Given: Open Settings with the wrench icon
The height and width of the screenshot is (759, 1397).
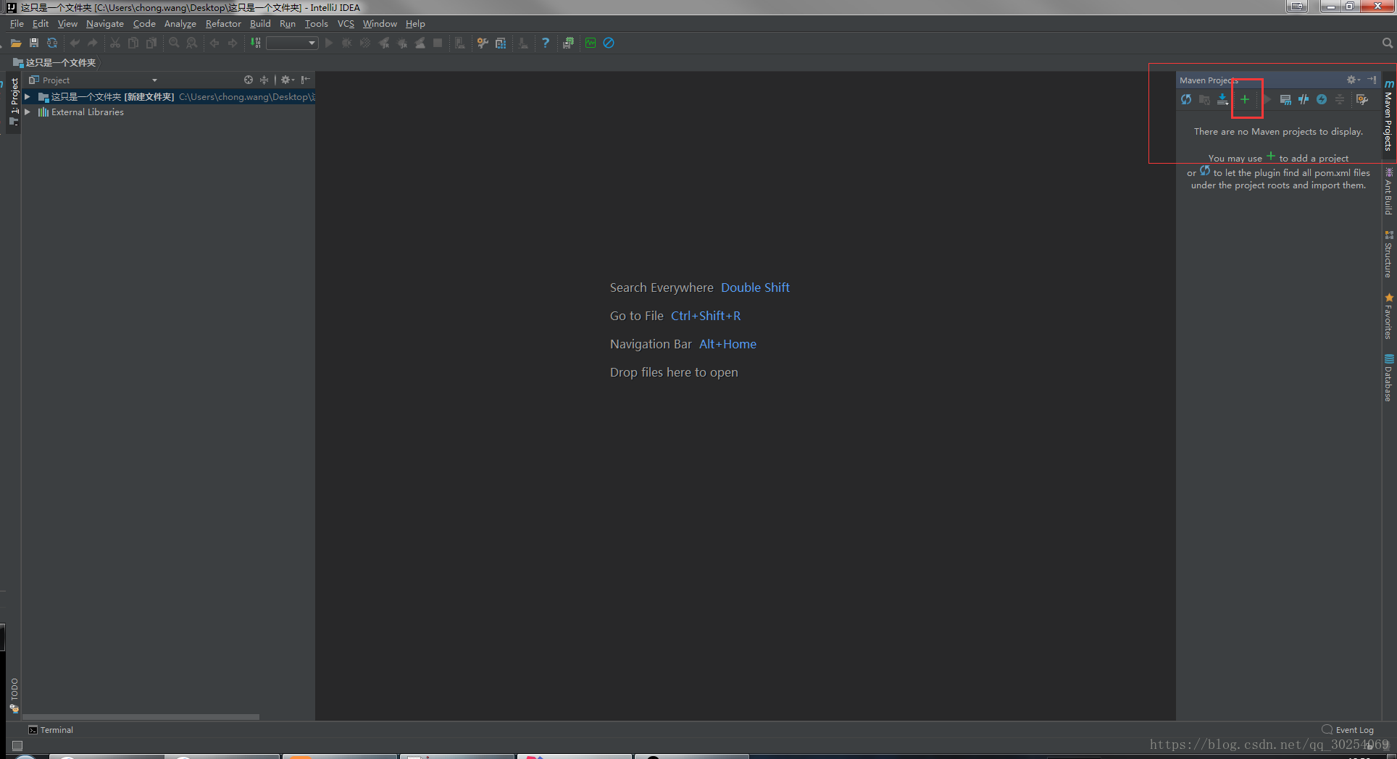Looking at the screenshot, I should (483, 43).
